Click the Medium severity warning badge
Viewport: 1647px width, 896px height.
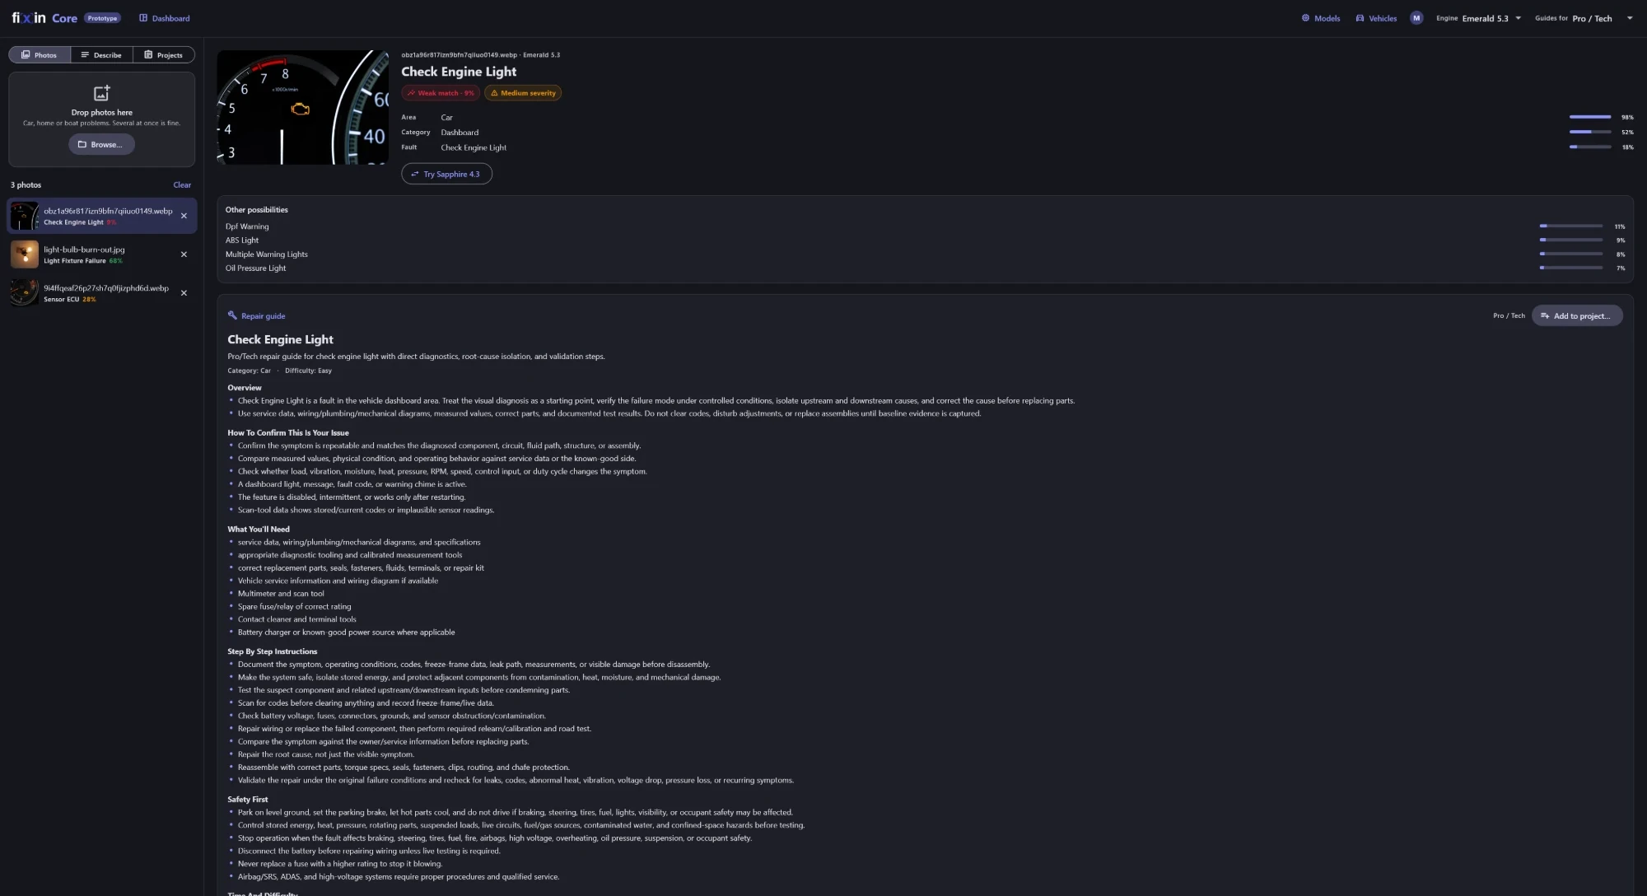pyautogui.click(x=523, y=93)
